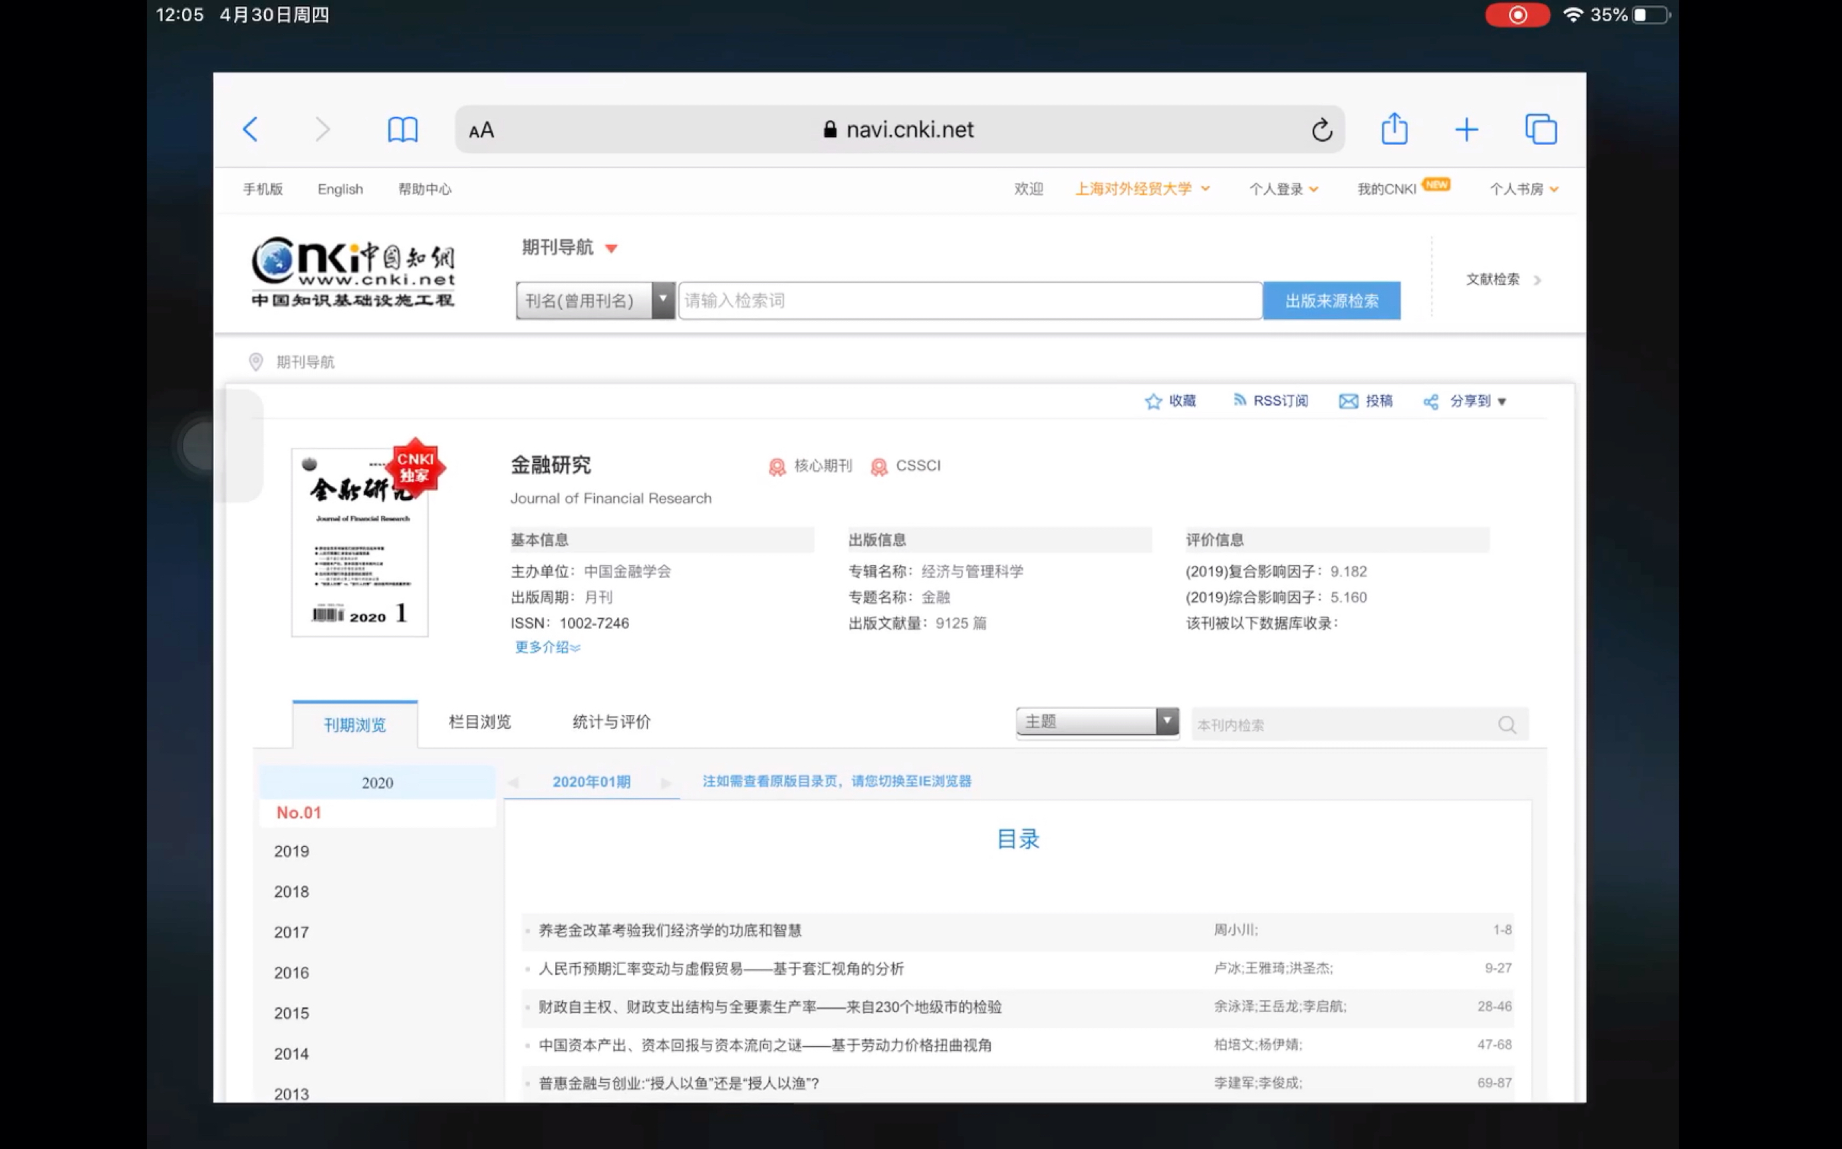Tap the battery status icon
The image size is (1842, 1149).
tap(1650, 15)
